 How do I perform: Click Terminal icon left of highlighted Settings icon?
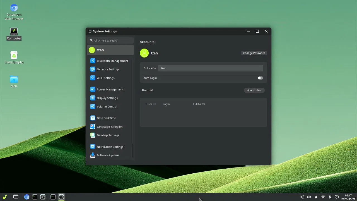coord(53,197)
